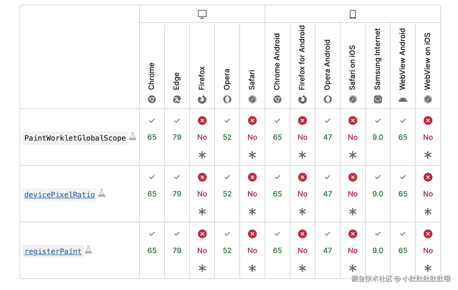The image size is (458, 290).
Task: Click the desktop Opera logo
Action: 227,99
